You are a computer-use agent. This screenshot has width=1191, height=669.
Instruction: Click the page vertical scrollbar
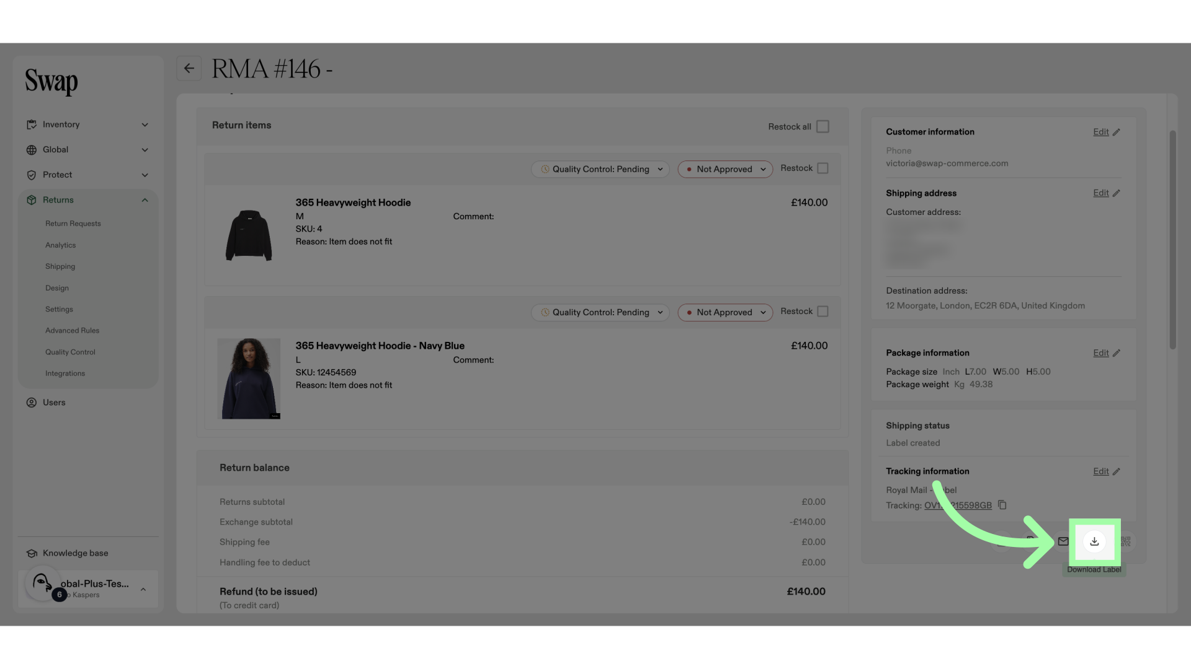1172,240
